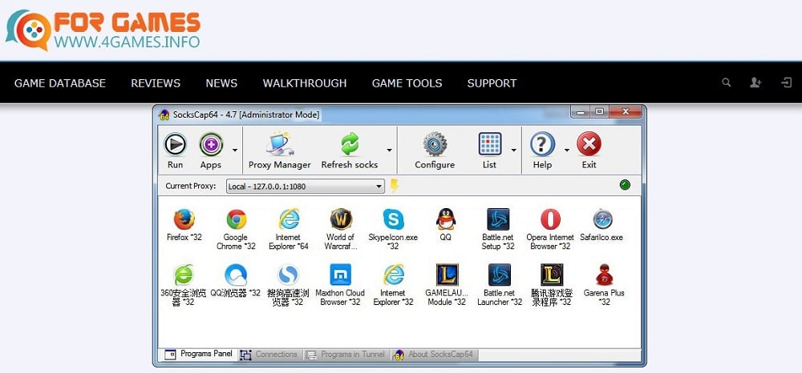Click the yellow lightning proxy test icon

(x=395, y=186)
